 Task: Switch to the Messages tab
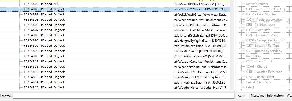coord(257,96)
